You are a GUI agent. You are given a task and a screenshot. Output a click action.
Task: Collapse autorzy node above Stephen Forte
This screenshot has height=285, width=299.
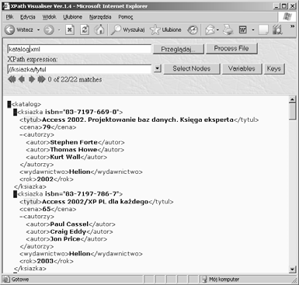click(21, 134)
